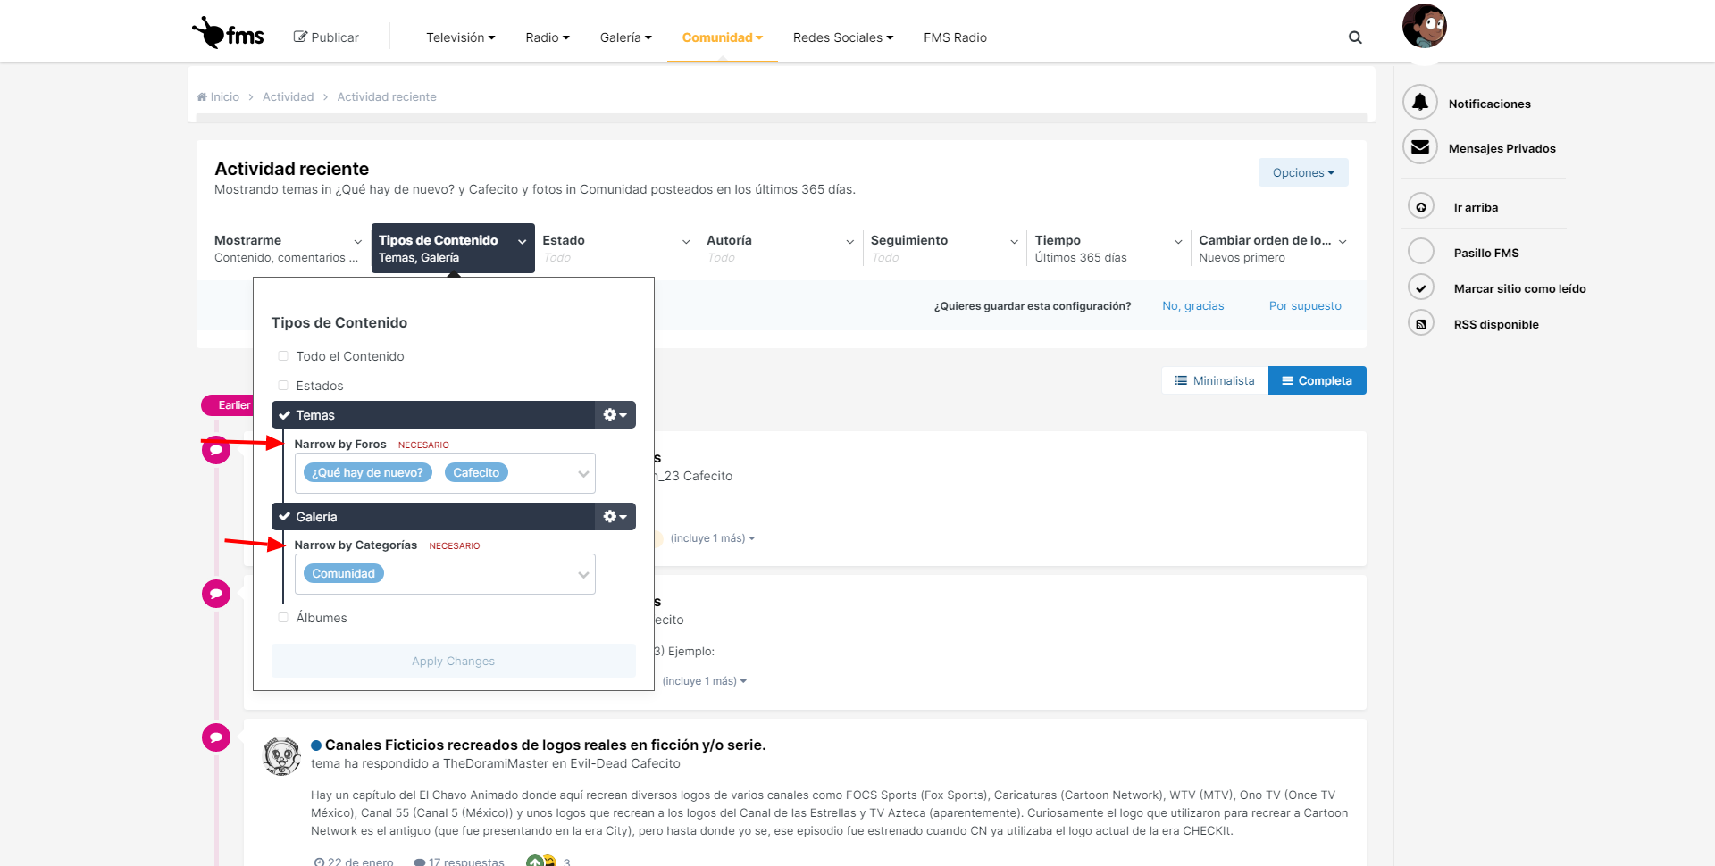Click the Apply Changes button
This screenshot has width=1715, height=866.
[x=453, y=661]
